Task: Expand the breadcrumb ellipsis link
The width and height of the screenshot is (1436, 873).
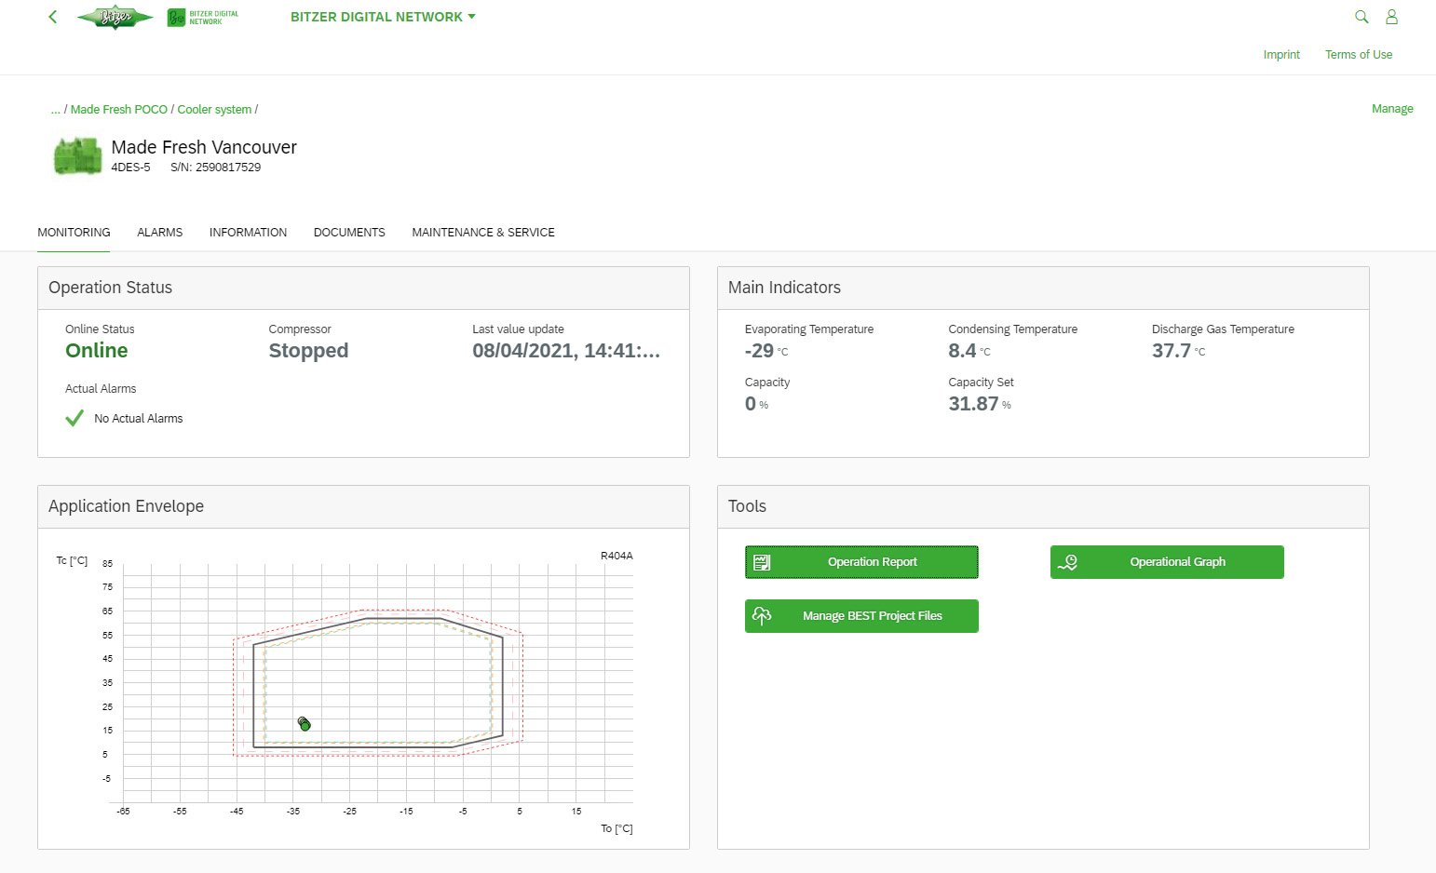Action: (56, 110)
